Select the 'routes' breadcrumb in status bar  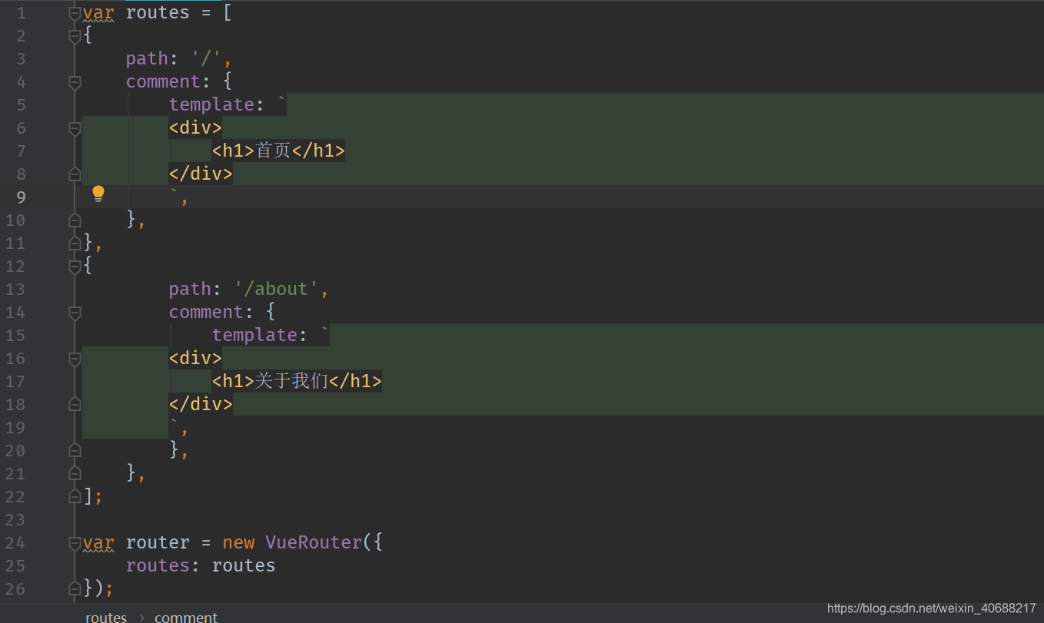106,617
